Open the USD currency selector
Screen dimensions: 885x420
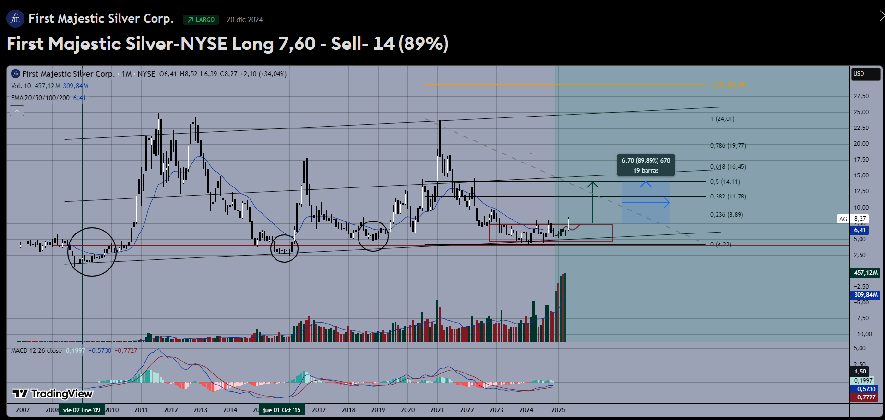coord(866,74)
